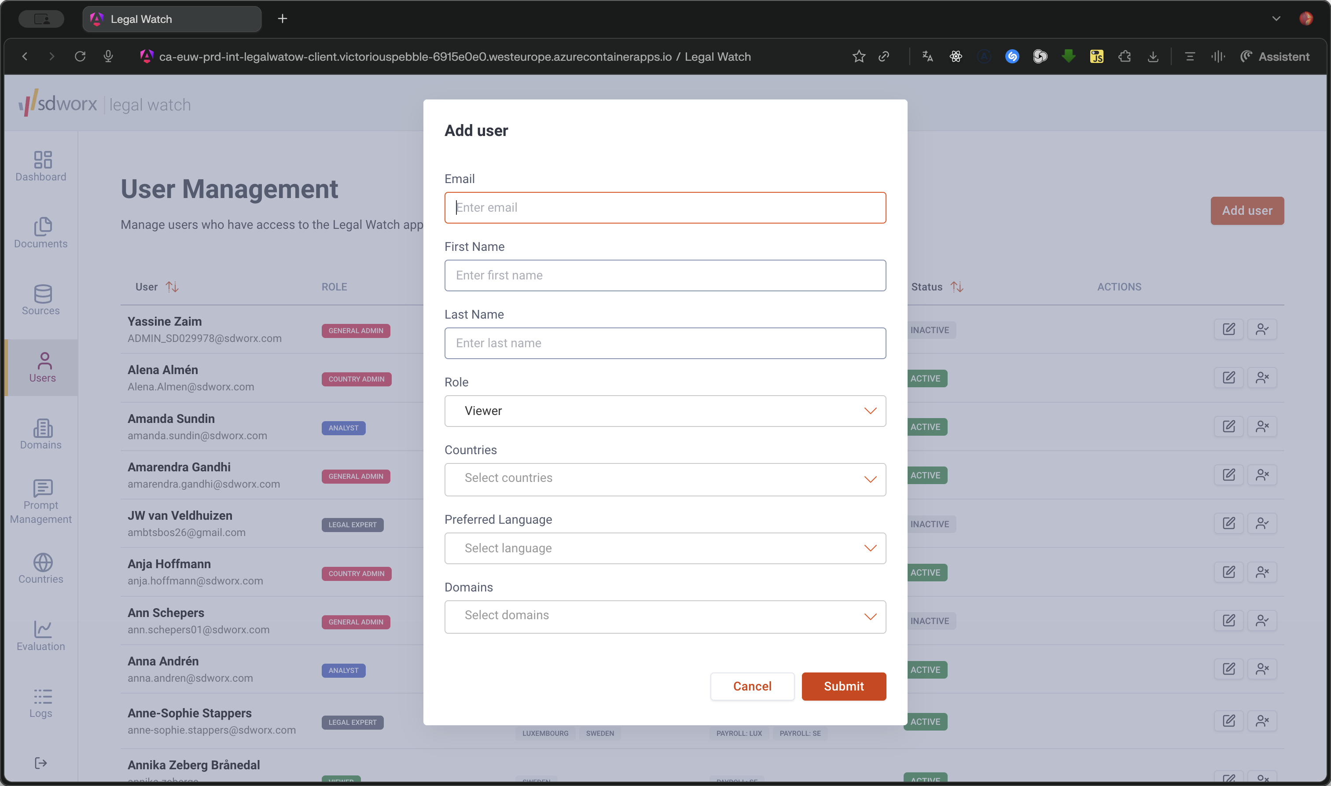This screenshot has height=786, width=1331.
Task: Click the Enter last name field
Action: tap(665, 343)
